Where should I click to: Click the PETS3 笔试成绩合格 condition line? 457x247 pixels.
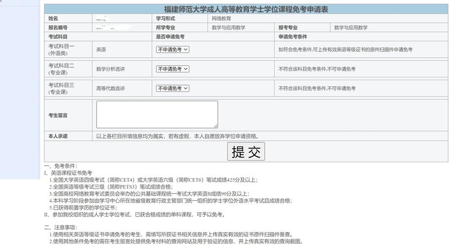pos(111,187)
